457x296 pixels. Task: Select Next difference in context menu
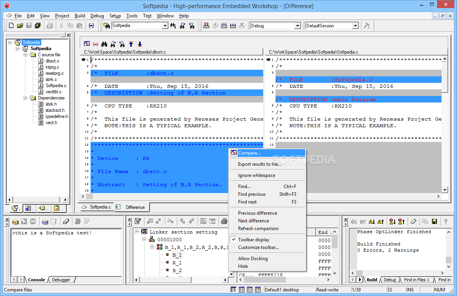(267, 221)
